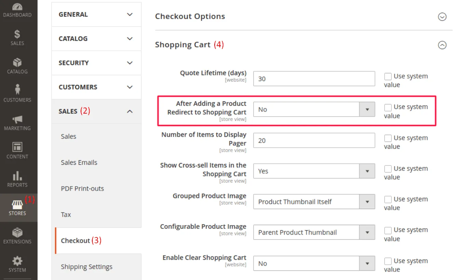Open the Reports bar chart icon
The image size is (455, 280).
click(x=17, y=176)
